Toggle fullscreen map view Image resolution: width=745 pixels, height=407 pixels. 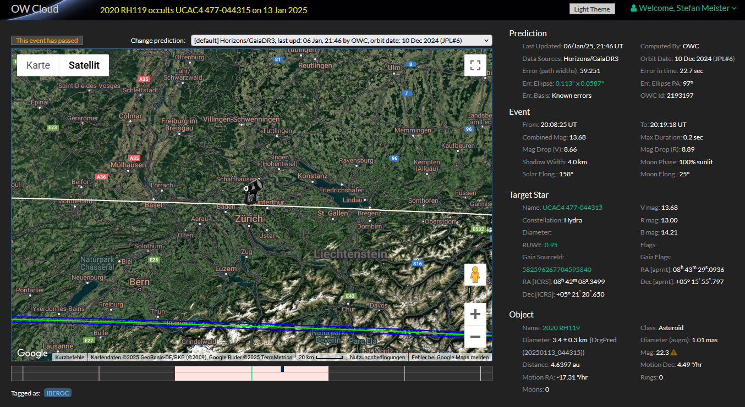(475, 65)
